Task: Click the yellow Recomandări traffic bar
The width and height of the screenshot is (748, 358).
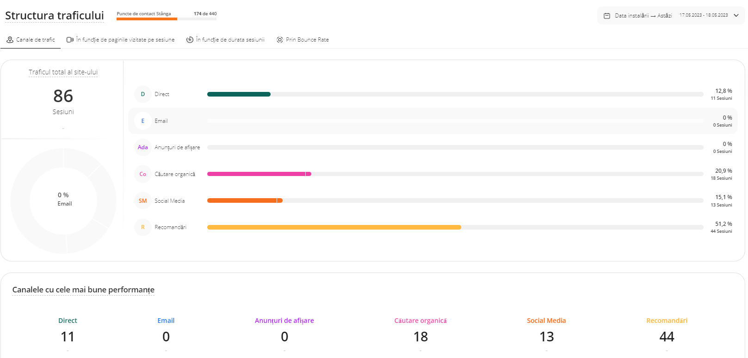Action: 334,227
